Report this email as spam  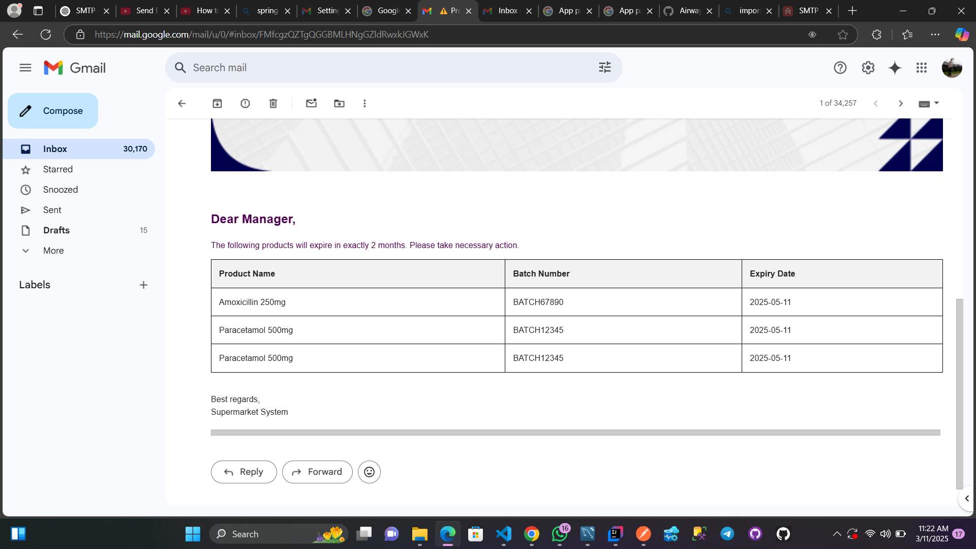point(245,104)
